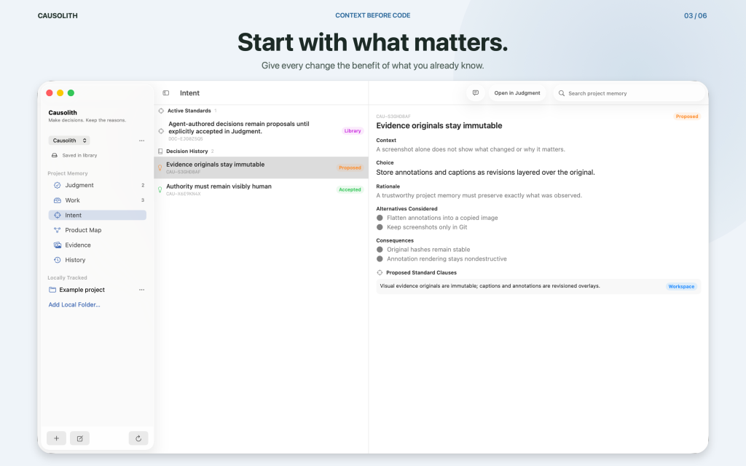Click the Add Local Folder link
Image resolution: width=746 pixels, height=466 pixels.
pos(74,305)
